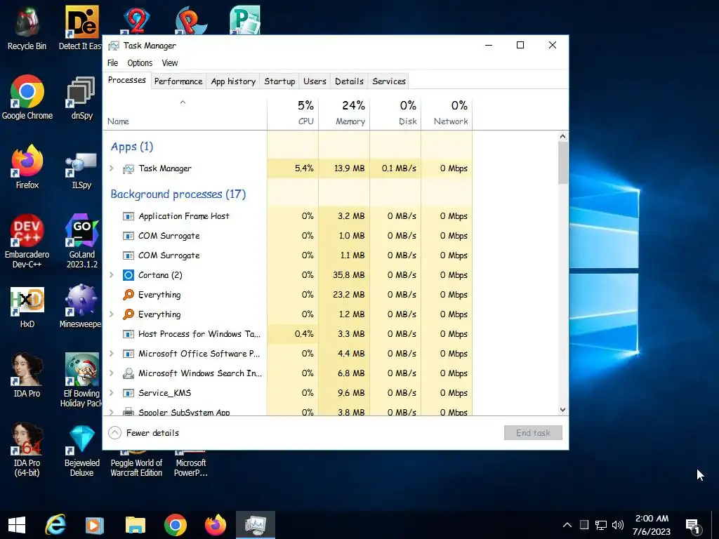Screen dimensions: 719x539
Task: Open Peggle World of Warcraft Edition icon
Action: point(136,463)
